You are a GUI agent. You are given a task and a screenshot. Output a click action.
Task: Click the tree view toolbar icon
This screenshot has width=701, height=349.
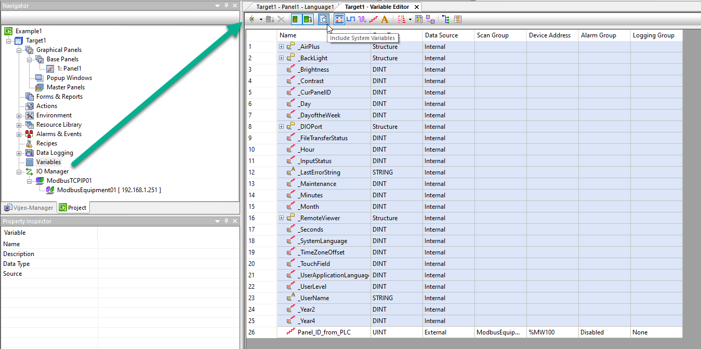click(x=446, y=19)
